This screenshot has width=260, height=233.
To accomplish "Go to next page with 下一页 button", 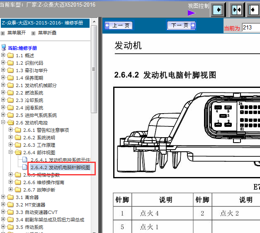I will click(181, 25).
